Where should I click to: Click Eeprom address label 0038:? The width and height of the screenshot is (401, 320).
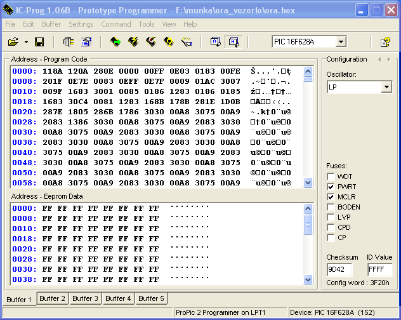(24, 279)
